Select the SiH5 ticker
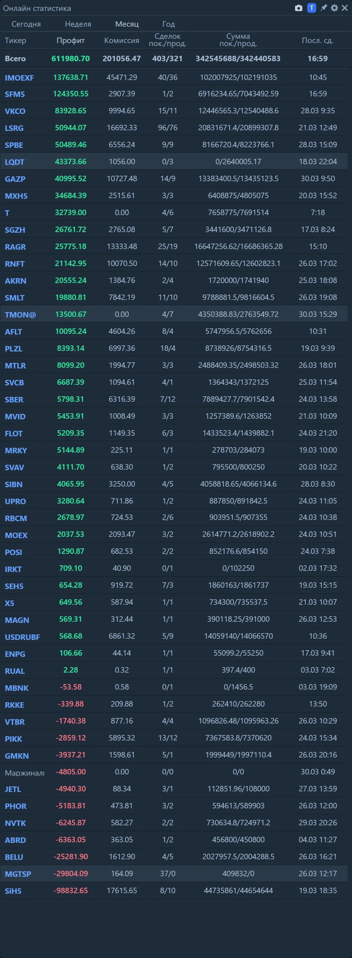Viewport: 352px width, 958px height. coord(13,891)
